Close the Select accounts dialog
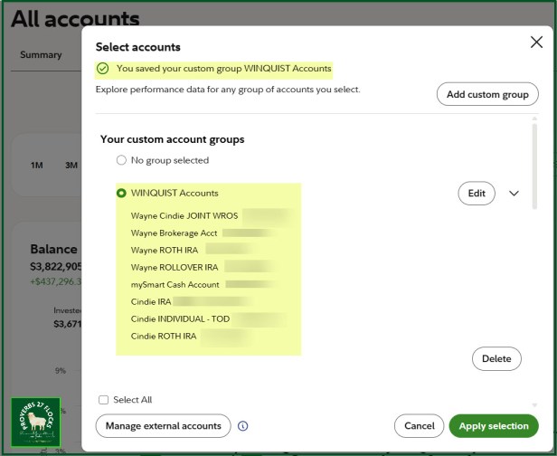557x456 pixels. pyautogui.click(x=536, y=42)
